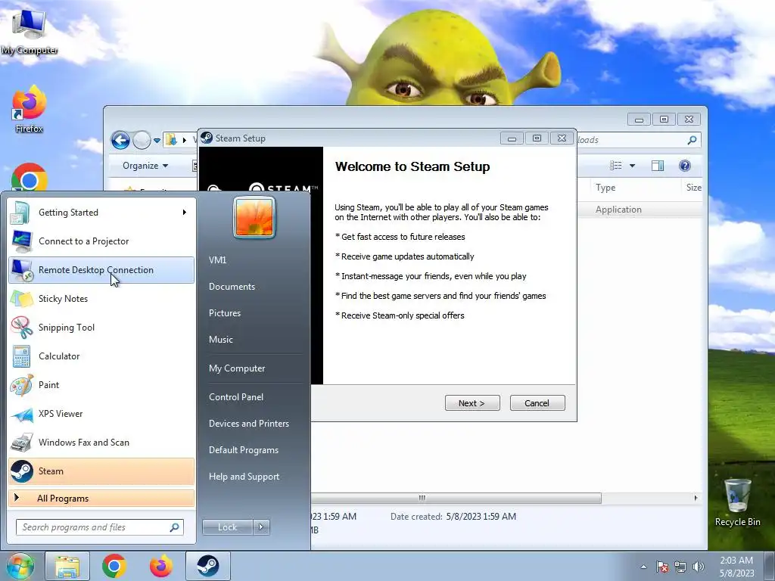Open Devices and Printers
The image size is (775, 581).
click(248, 424)
